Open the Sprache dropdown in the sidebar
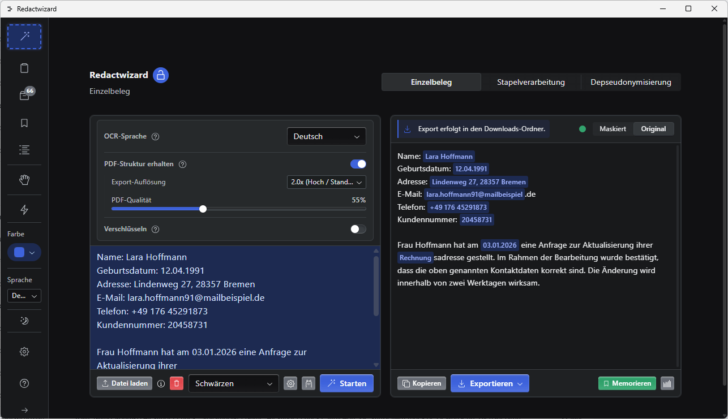Screen dimensions: 728x419 24,296
